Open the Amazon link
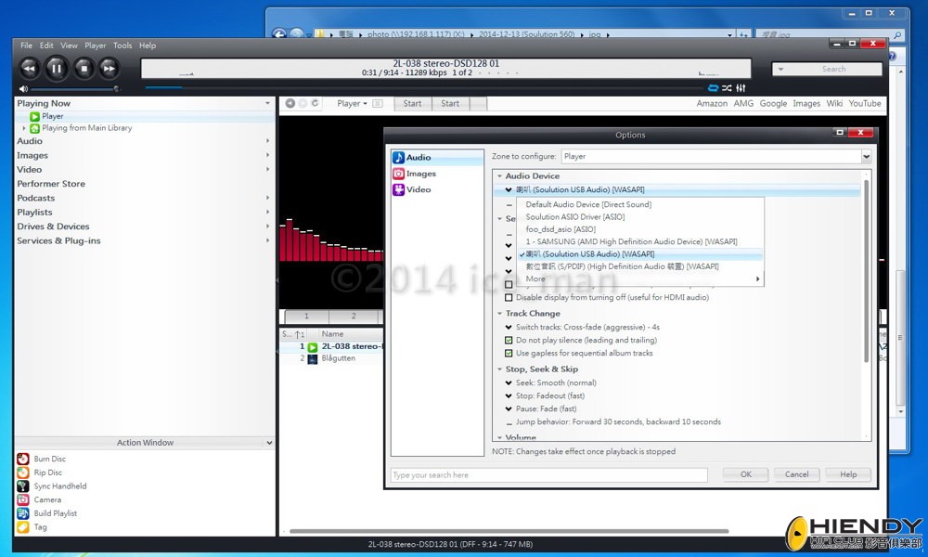 click(x=712, y=104)
